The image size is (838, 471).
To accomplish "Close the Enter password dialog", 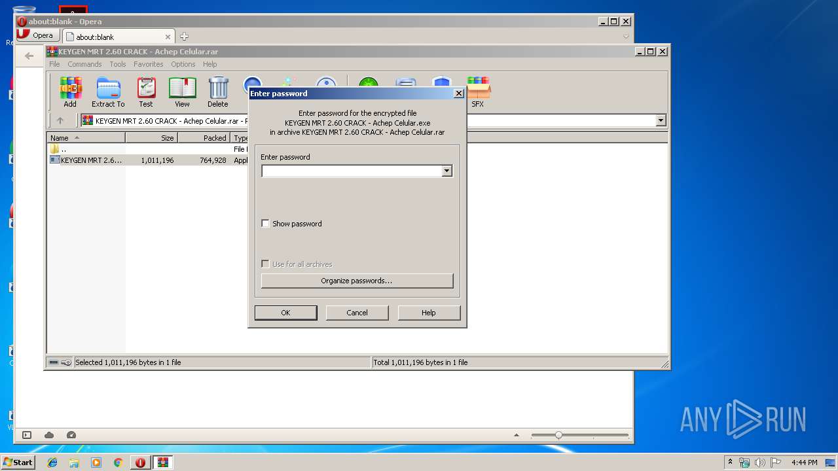I will (459, 94).
